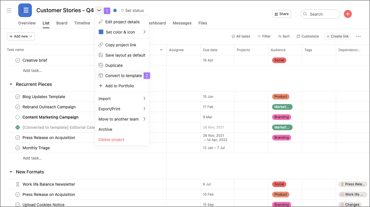Viewport: 370px width, 207px height.
Task: Switch to the Board tab
Action: 62,23
